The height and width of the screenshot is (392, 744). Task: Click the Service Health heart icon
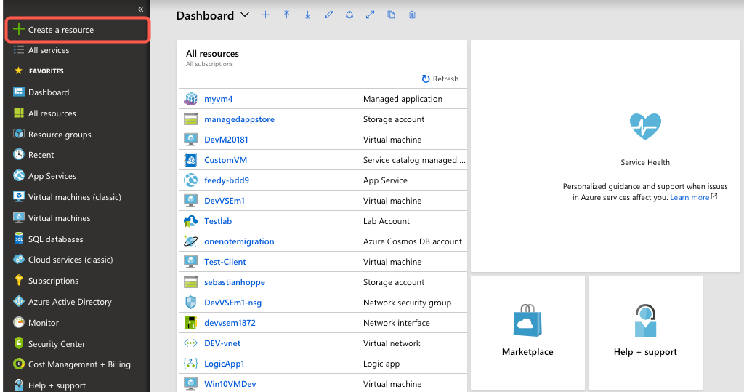(x=645, y=127)
